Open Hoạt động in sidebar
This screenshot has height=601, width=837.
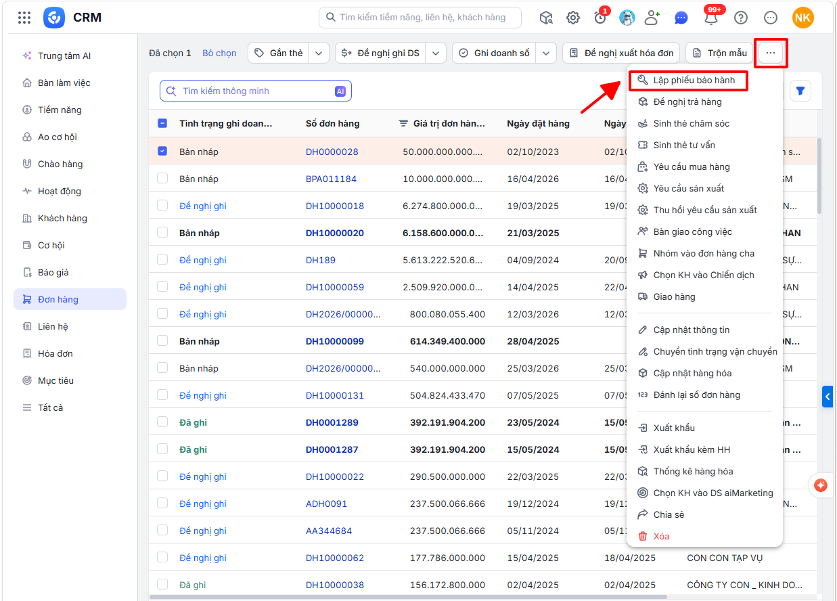tap(70, 191)
